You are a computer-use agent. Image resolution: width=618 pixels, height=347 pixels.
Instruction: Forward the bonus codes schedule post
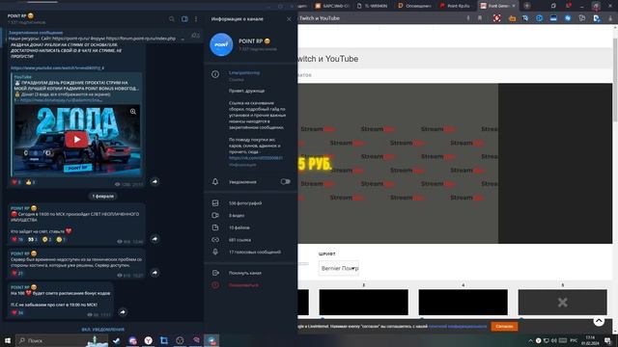[123, 312]
